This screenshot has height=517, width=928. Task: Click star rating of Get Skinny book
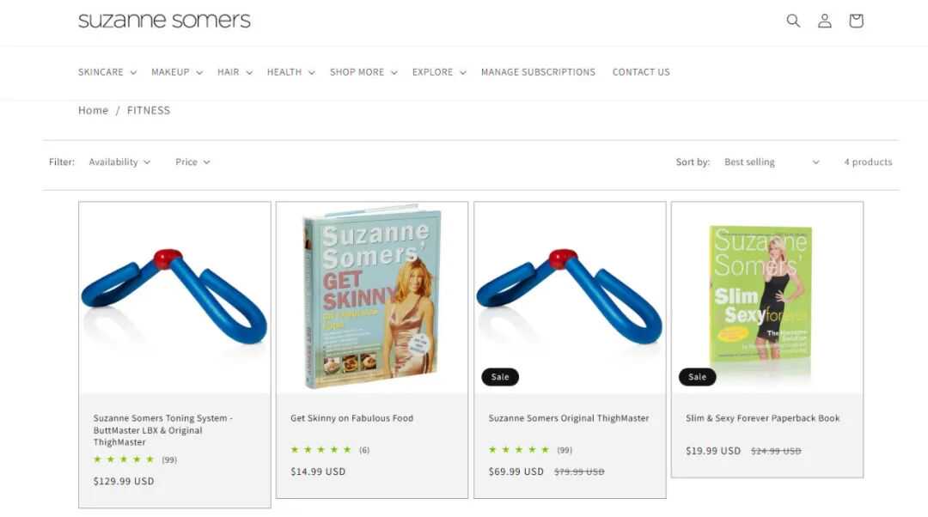point(321,449)
